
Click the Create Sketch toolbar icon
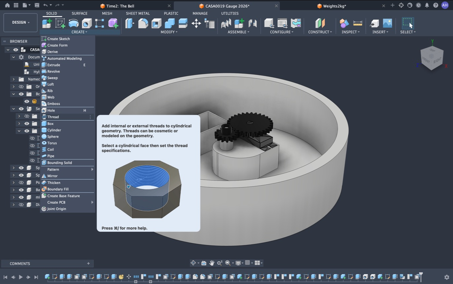(60, 23)
